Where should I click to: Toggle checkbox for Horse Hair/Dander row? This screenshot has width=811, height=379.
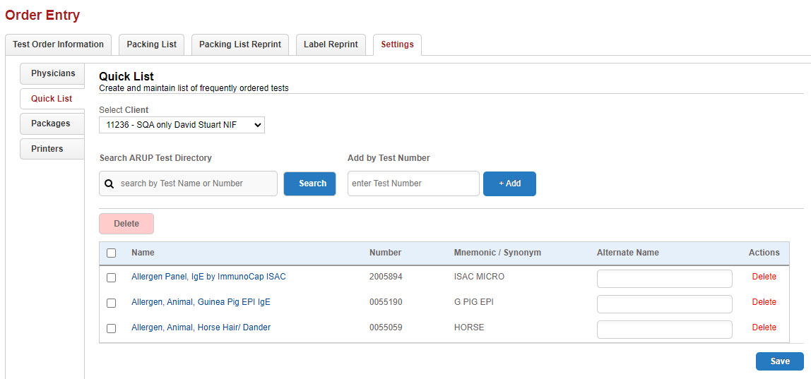coord(111,328)
